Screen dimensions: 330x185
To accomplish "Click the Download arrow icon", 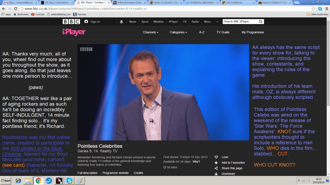I will coord(216,174).
